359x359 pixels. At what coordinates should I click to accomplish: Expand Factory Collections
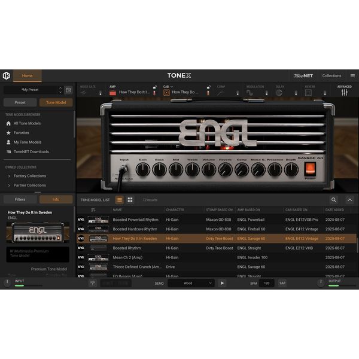29,176
